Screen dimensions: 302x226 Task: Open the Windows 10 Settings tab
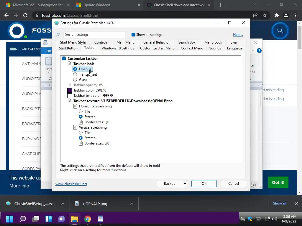(x=118, y=48)
